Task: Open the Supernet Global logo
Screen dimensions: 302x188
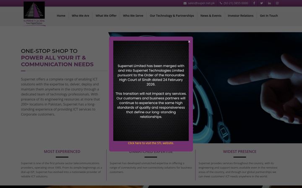Action: point(34,14)
